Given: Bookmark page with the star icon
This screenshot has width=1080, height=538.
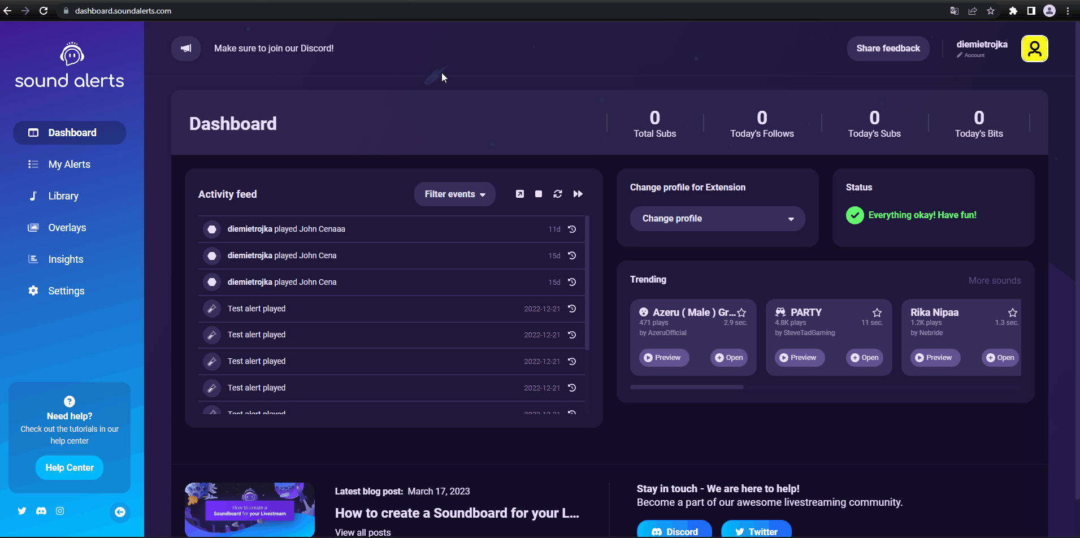Looking at the screenshot, I should click(991, 11).
